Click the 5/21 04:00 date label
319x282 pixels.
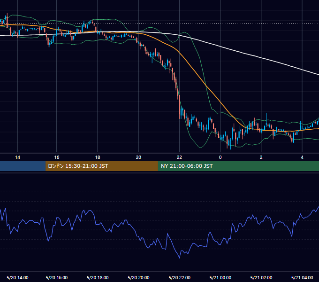(x=302, y=277)
